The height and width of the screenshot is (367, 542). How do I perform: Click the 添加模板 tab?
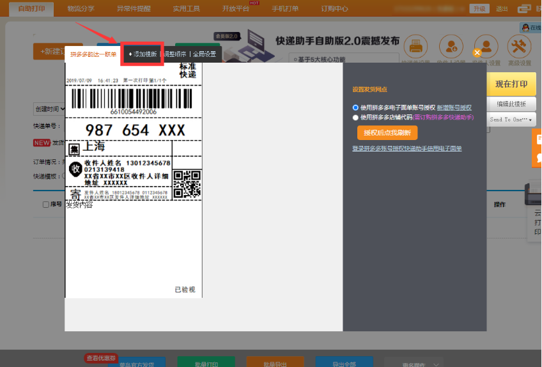143,54
